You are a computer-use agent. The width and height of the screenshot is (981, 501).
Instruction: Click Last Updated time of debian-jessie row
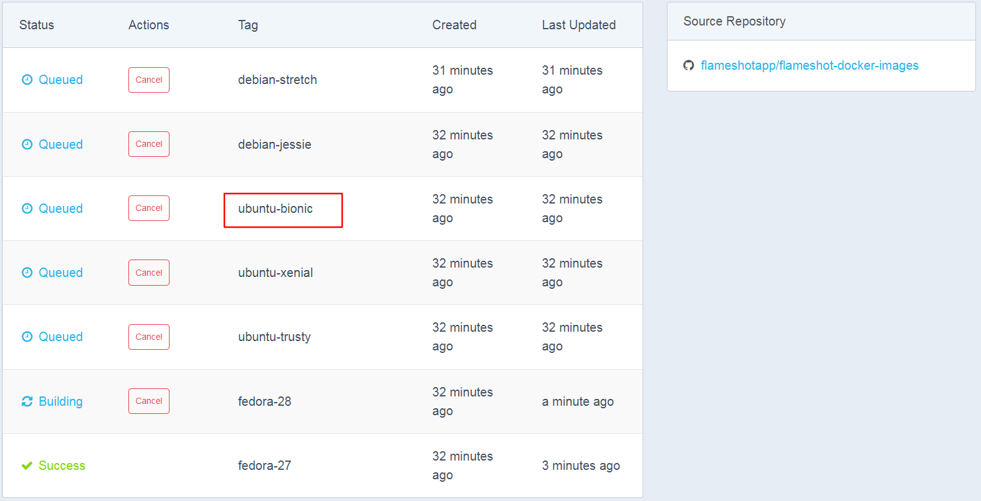(572, 144)
